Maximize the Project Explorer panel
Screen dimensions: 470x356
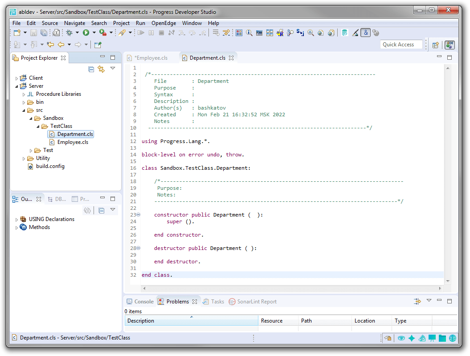113,57
